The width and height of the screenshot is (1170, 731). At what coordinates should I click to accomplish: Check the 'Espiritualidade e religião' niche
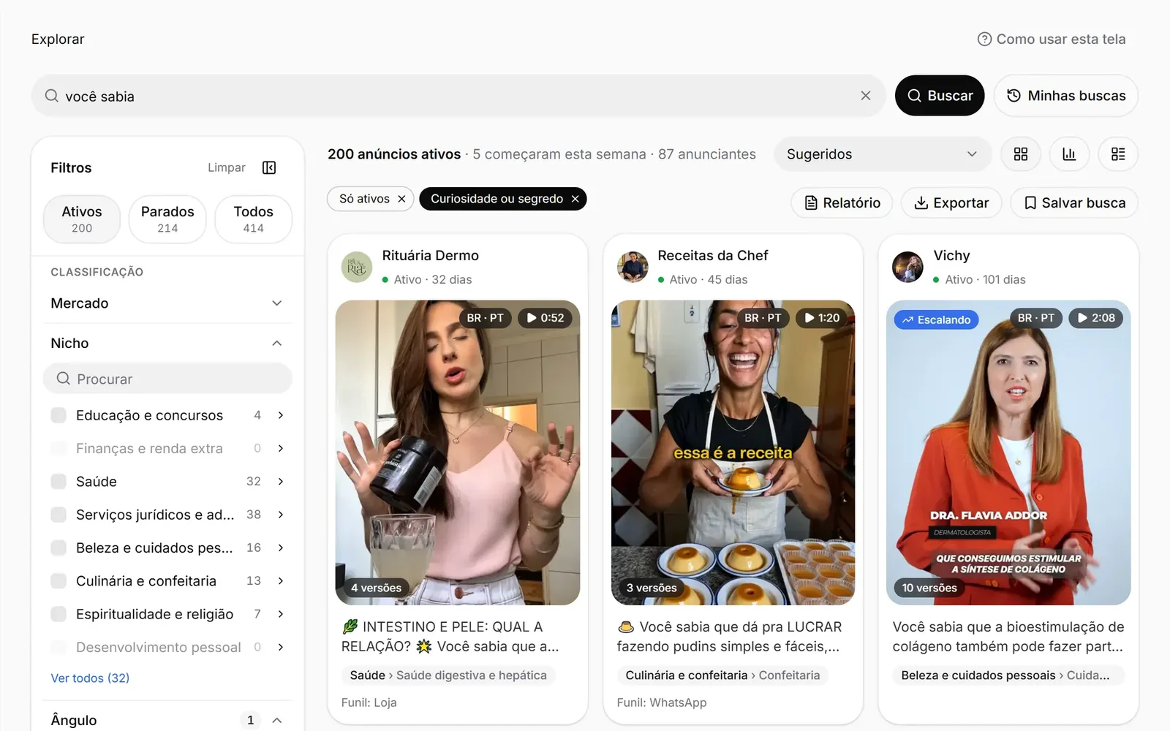[58, 614]
